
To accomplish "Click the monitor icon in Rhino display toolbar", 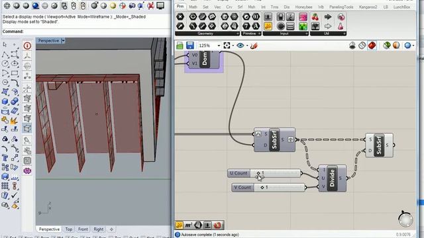I will pos(160,5).
